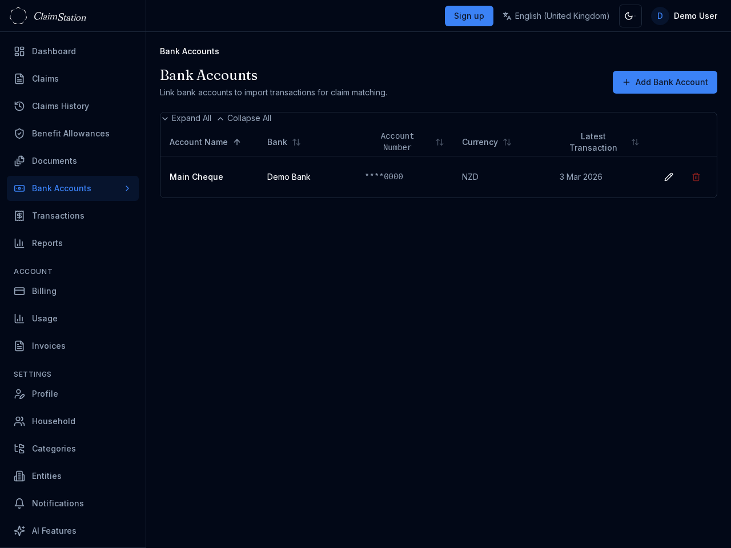
Task: Click Add Bank Account button
Action: pyautogui.click(x=665, y=82)
